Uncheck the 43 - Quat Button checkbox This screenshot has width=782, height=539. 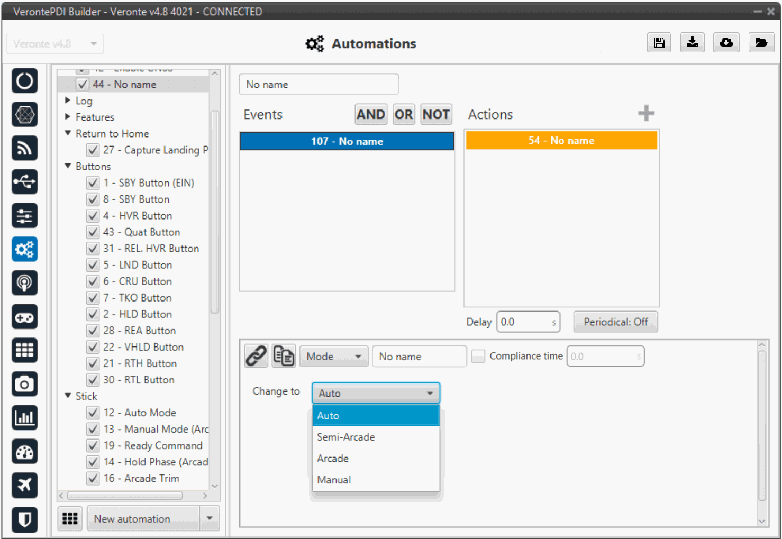(x=93, y=232)
